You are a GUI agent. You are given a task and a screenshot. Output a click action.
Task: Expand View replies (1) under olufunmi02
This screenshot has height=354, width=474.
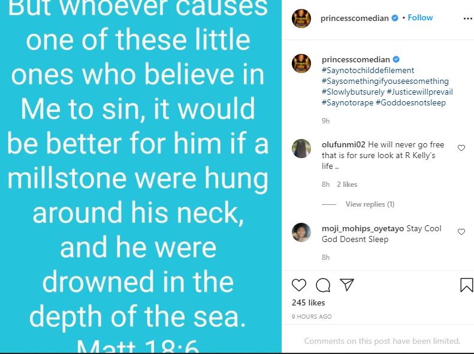pyautogui.click(x=370, y=204)
